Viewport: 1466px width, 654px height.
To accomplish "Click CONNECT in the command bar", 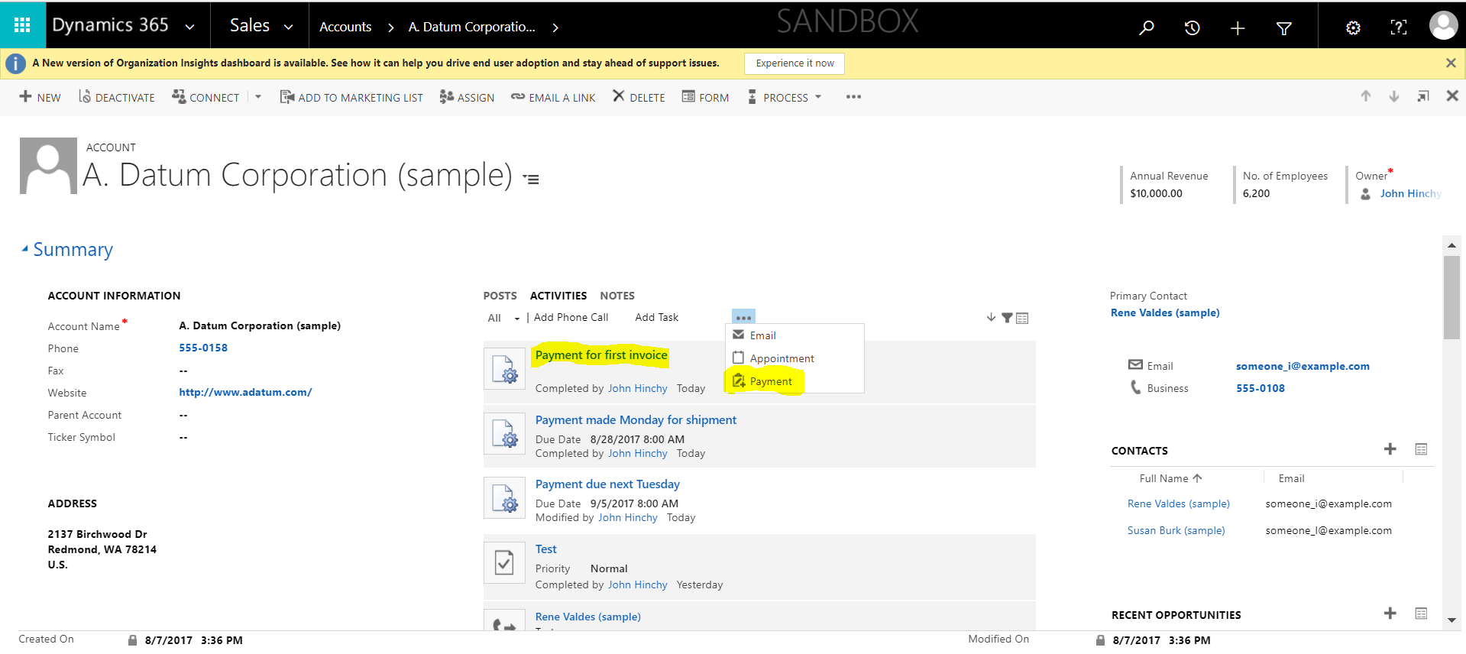I will pos(205,97).
